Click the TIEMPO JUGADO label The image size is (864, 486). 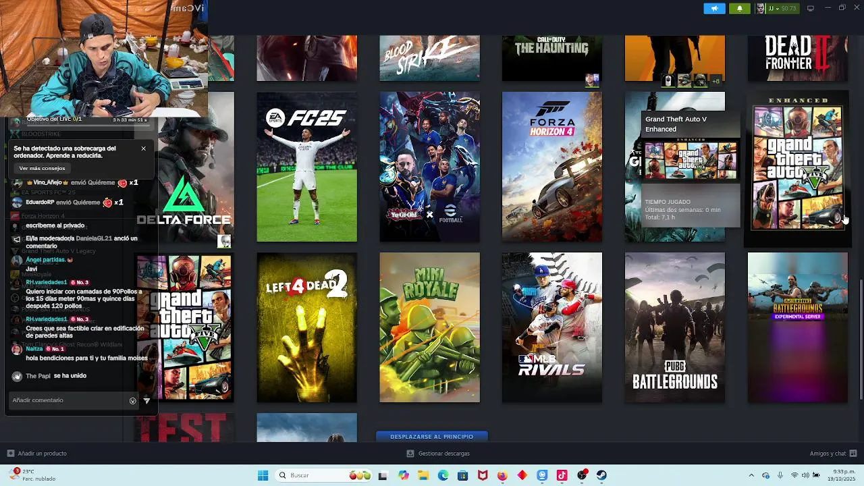click(667, 202)
